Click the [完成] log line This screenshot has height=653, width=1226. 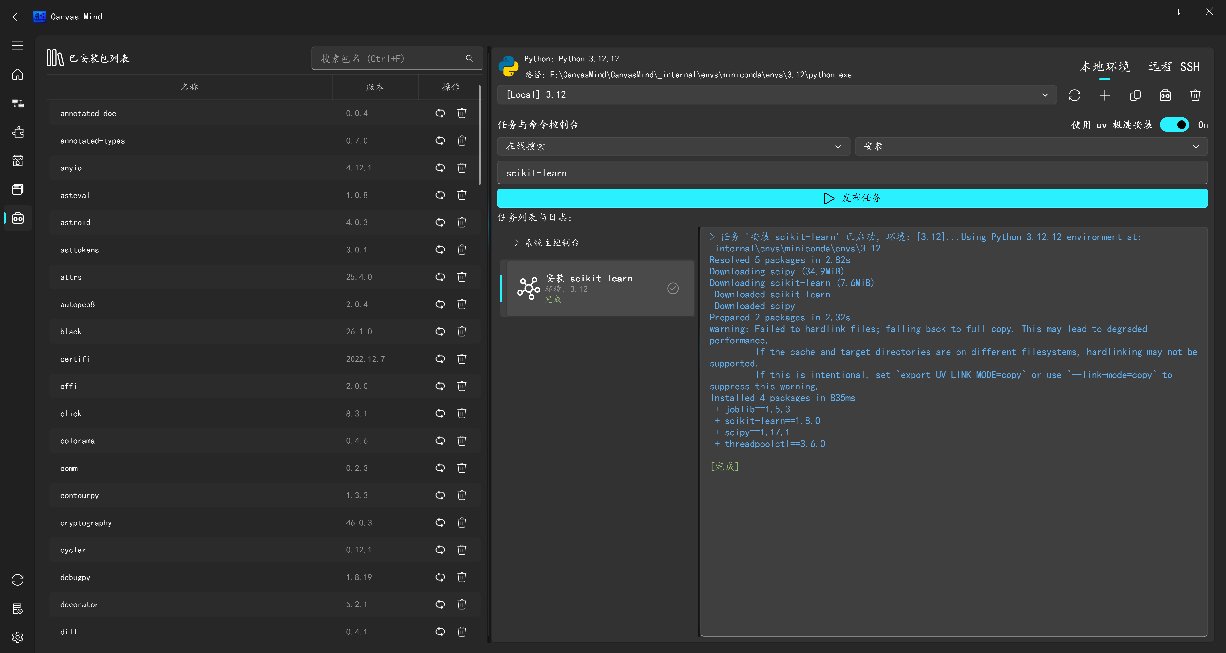click(724, 467)
